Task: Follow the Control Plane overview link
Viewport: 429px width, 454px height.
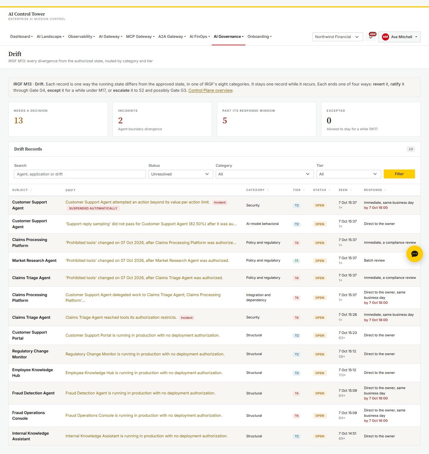Action: click(x=210, y=90)
